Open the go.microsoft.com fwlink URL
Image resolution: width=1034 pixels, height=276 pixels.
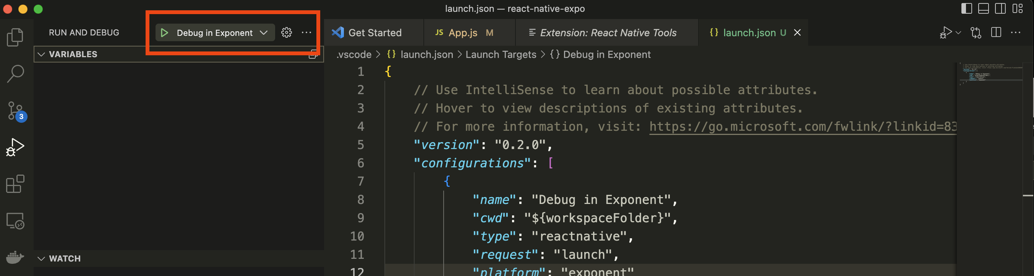[x=802, y=127]
